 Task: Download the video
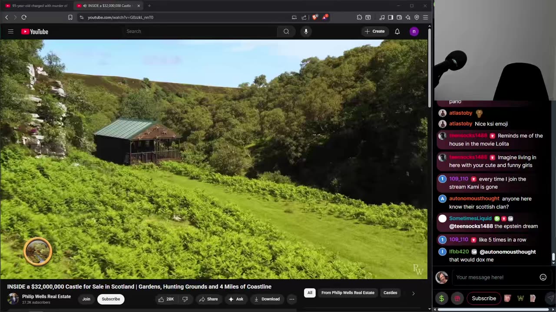pos(267,299)
